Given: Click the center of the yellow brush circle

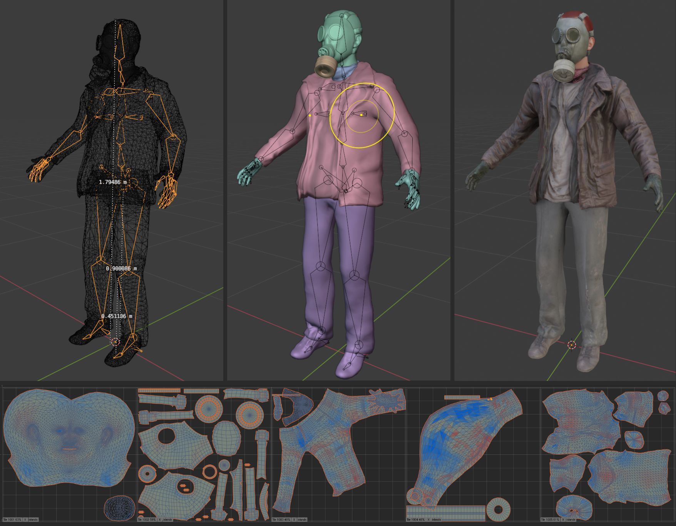Looking at the screenshot, I should pos(362,115).
